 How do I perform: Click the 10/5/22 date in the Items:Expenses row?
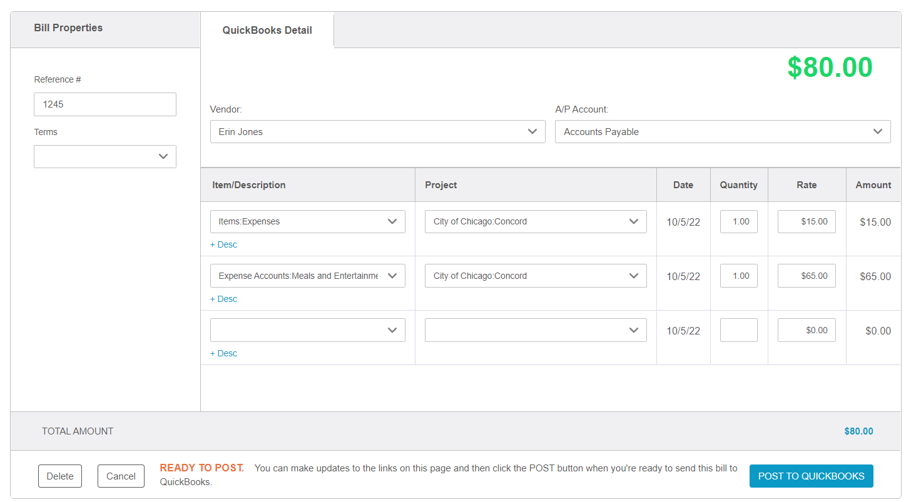pos(683,222)
